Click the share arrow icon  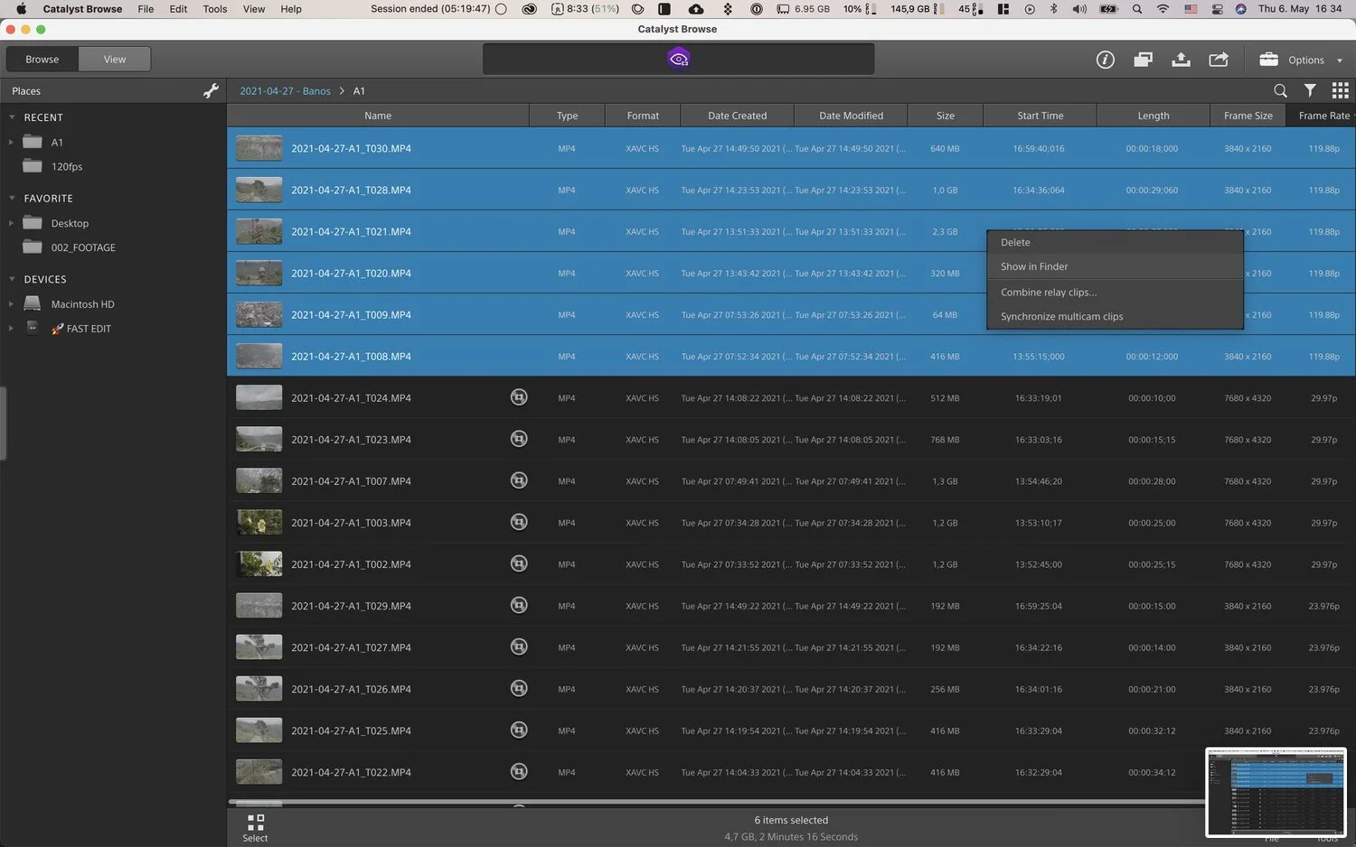tap(1219, 60)
